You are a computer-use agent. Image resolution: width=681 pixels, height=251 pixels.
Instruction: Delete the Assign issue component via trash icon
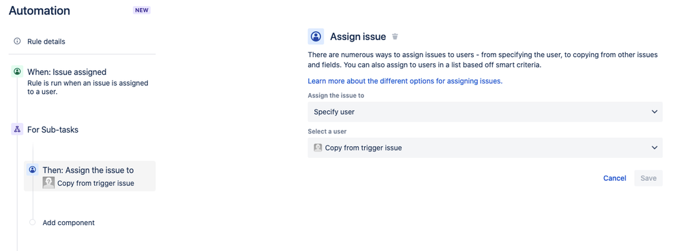(395, 37)
